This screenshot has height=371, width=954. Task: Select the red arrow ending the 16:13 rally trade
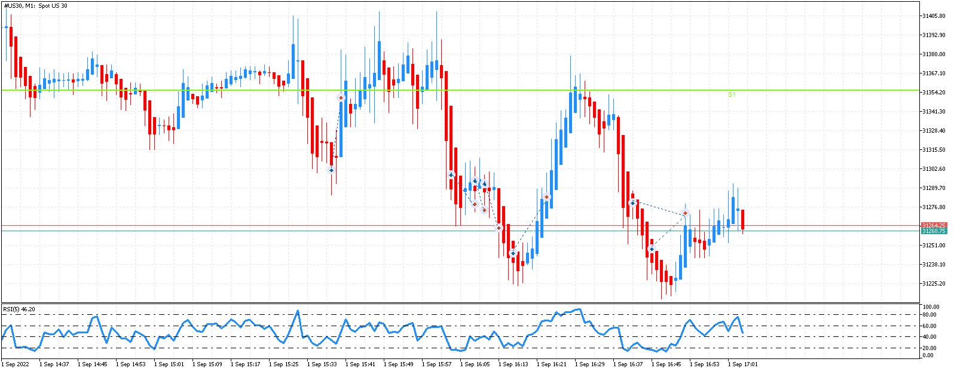click(x=546, y=197)
